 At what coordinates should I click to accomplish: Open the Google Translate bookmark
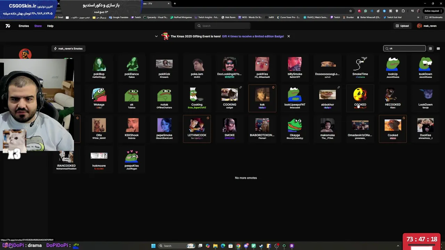click(x=119, y=17)
